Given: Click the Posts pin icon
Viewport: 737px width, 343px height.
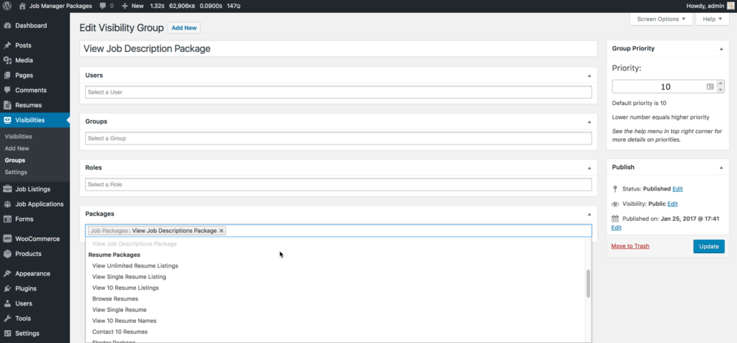Looking at the screenshot, I should click(x=7, y=45).
